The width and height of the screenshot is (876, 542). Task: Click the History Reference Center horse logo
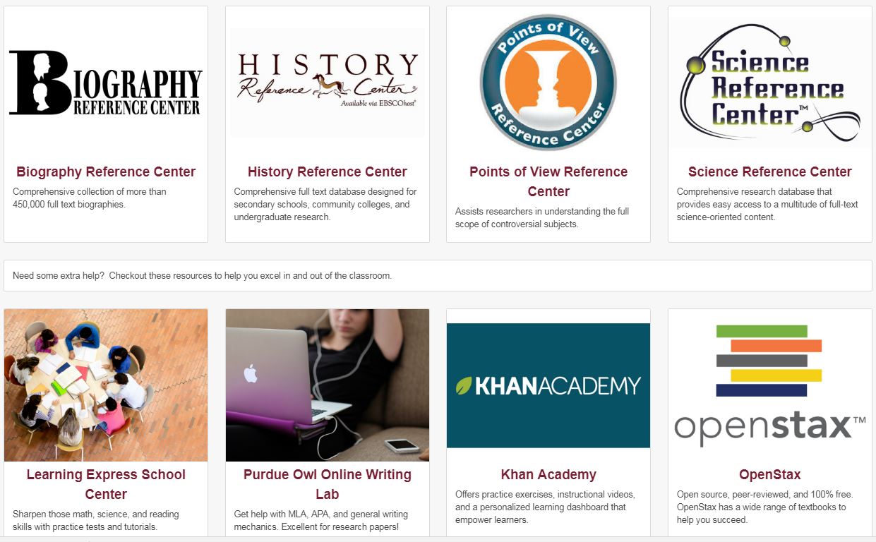pos(328,83)
